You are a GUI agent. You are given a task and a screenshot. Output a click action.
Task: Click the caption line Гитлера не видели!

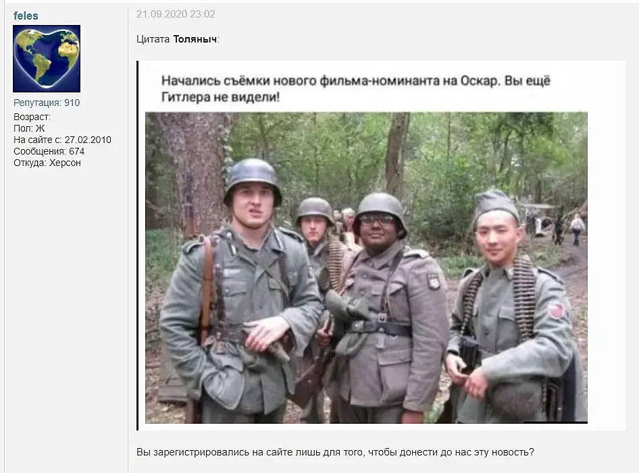(220, 97)
